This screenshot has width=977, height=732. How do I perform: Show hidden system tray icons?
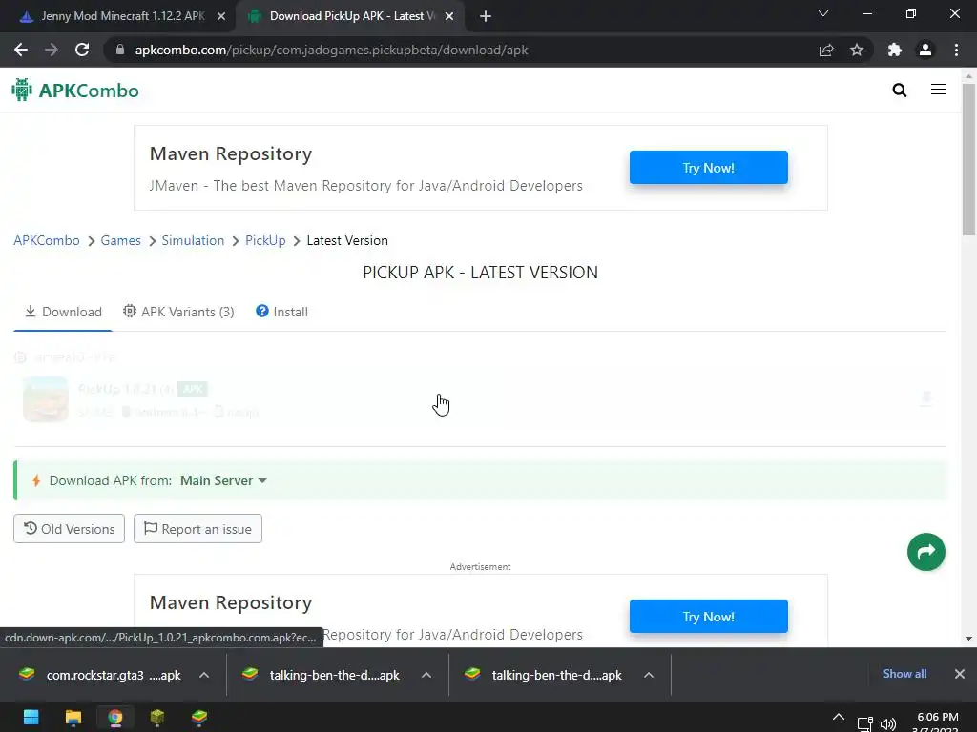coord(839,717)
